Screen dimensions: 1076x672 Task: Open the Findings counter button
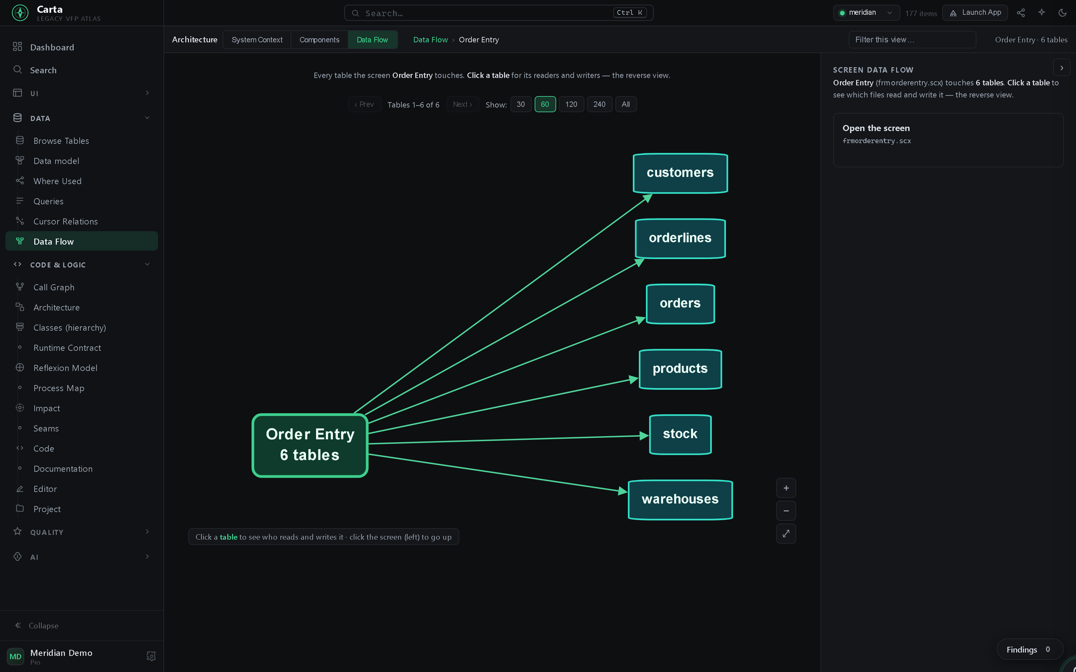click(x=1029, y=649)
